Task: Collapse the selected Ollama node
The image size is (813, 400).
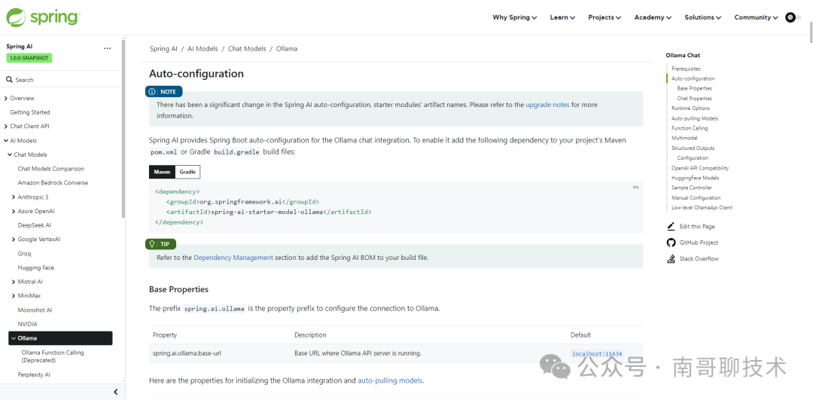Action: [14, 338]
